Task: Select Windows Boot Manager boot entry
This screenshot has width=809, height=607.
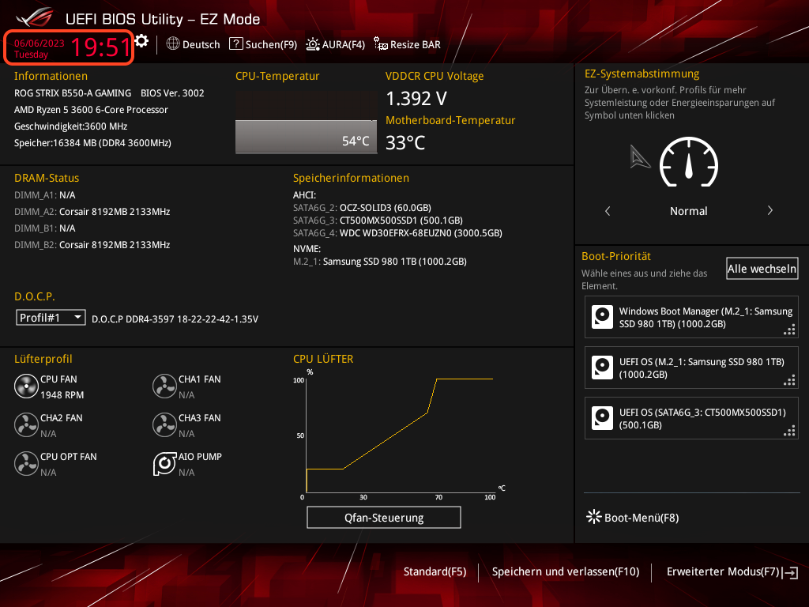Action: [691, 317]
